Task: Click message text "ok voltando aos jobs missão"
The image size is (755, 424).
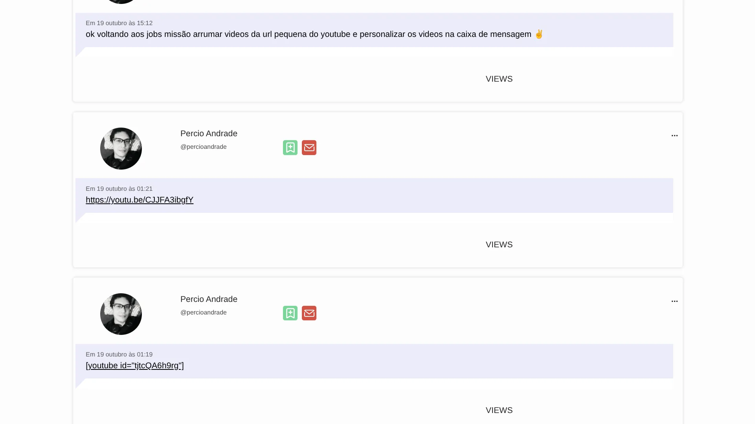Action: coord(138,34)
